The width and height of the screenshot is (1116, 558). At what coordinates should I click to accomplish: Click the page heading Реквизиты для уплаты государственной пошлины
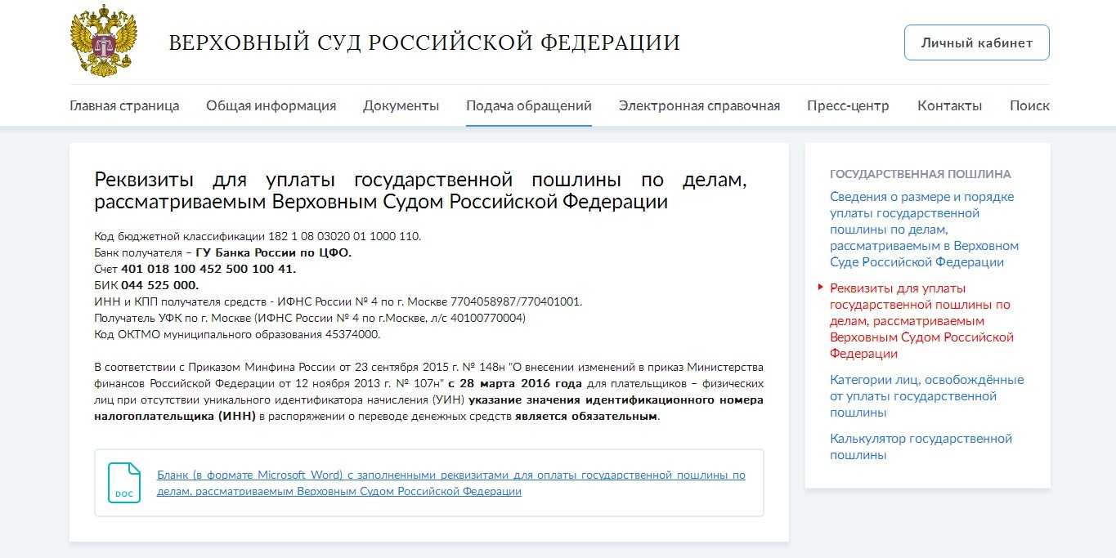point(420,190)
